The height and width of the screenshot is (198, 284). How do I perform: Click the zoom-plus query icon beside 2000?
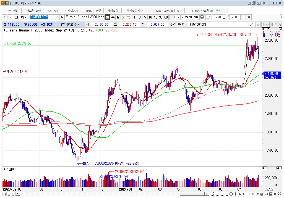tap(243, 17)
